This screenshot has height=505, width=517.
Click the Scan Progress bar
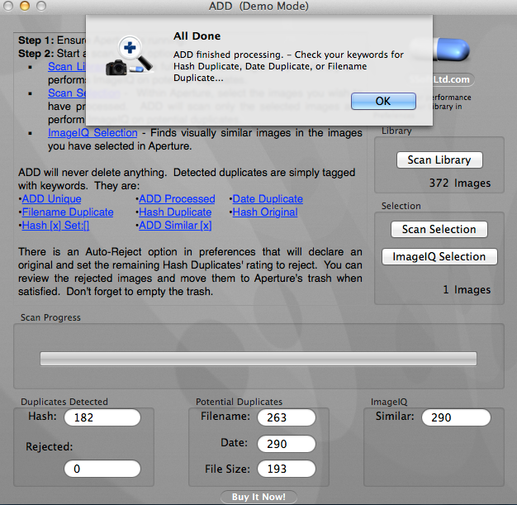coord(258,359)
